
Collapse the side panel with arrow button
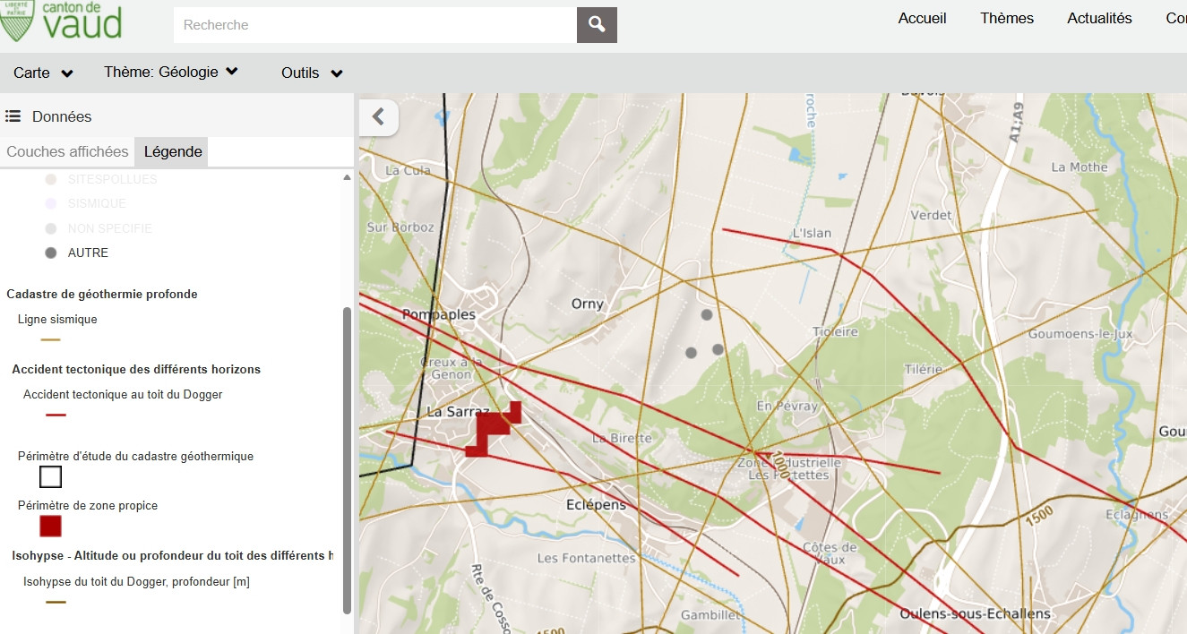pos(378,116)
